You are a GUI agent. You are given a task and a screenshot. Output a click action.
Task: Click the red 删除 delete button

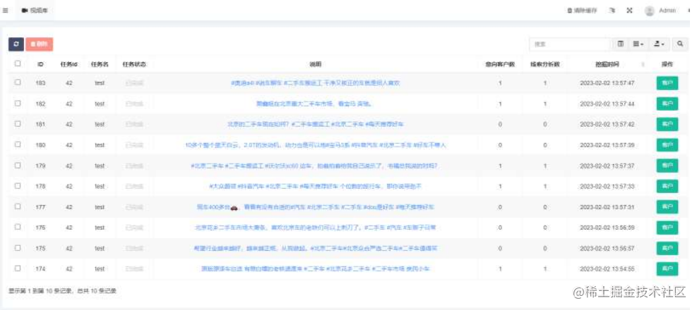(x=39, y=44)
